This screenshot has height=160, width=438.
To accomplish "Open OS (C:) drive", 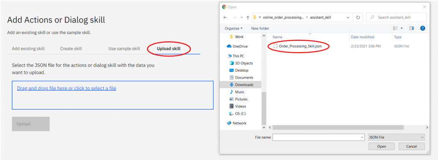I will 237,114.
